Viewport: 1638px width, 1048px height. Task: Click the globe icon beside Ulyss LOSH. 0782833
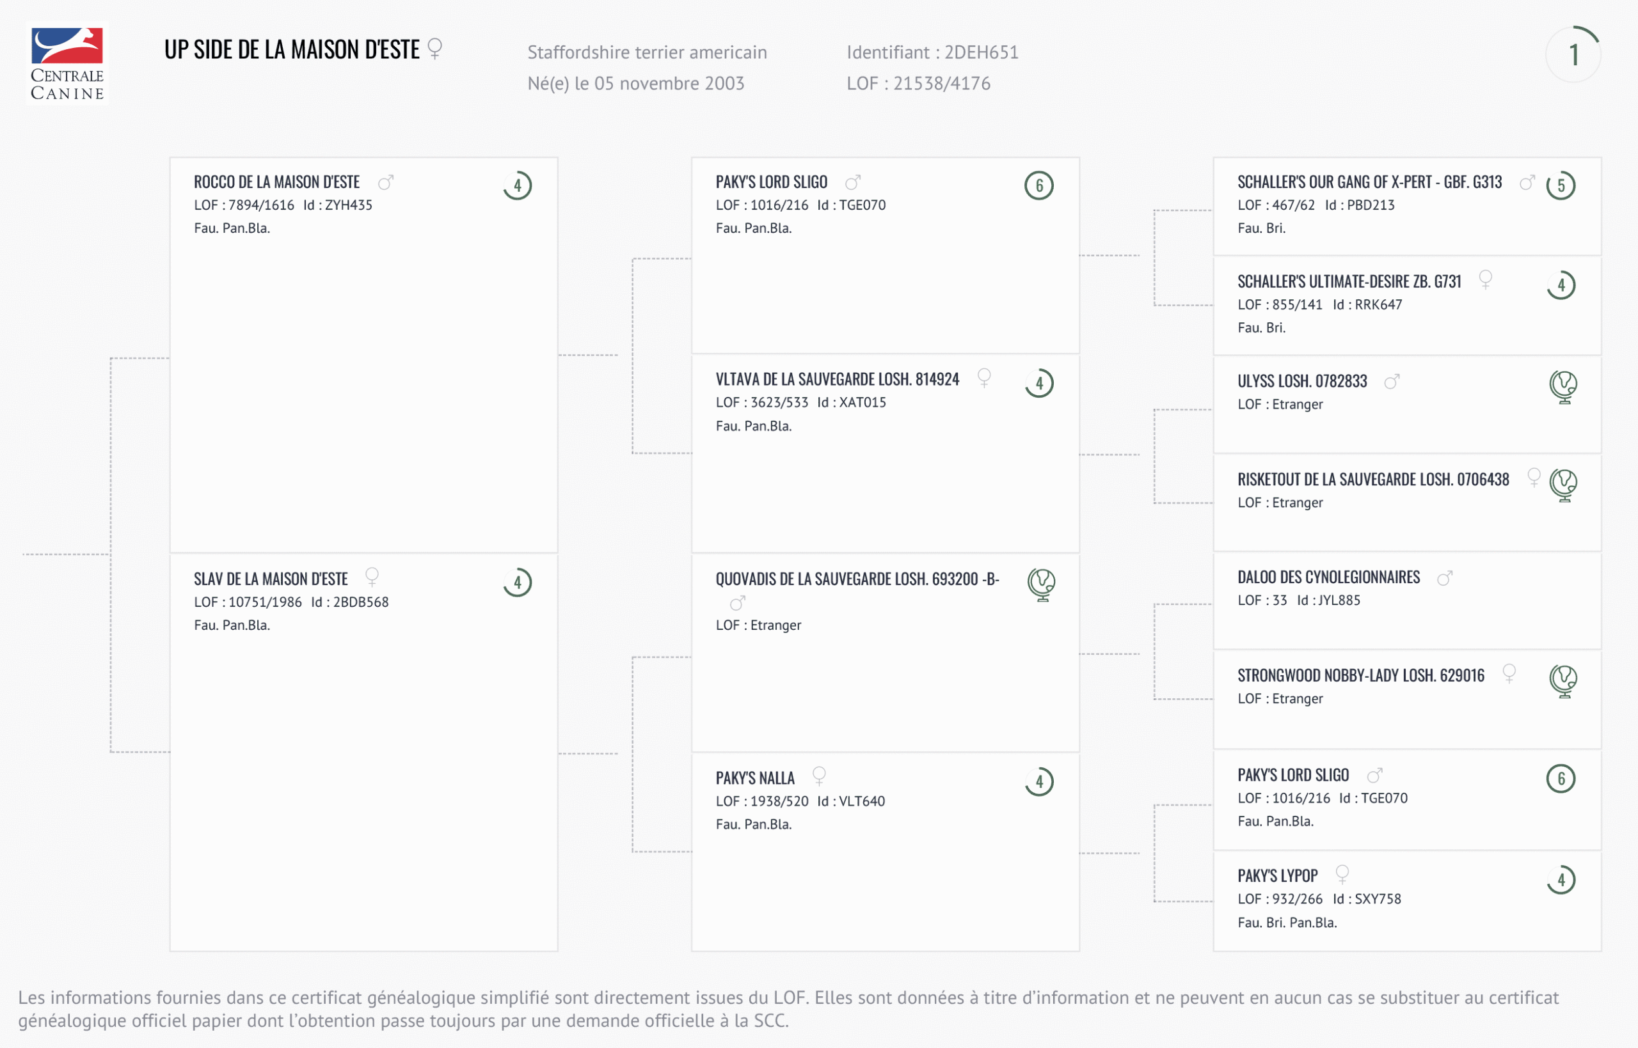click(1563, 386)
